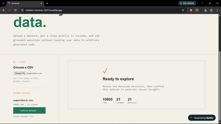Bookmark this page with the star

coord(183,10)
